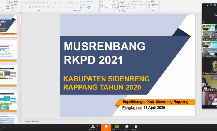Open the Zoom Participants panel
This screenshot has width=217, height=131.
[x=93, y=127]
